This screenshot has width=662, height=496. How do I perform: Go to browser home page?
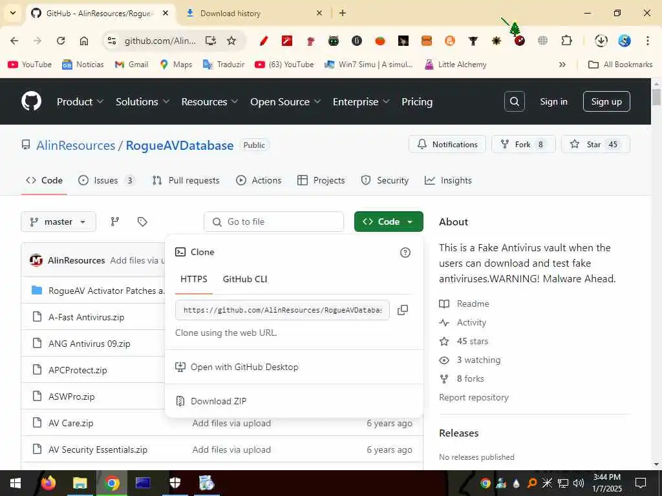(84, 41)
